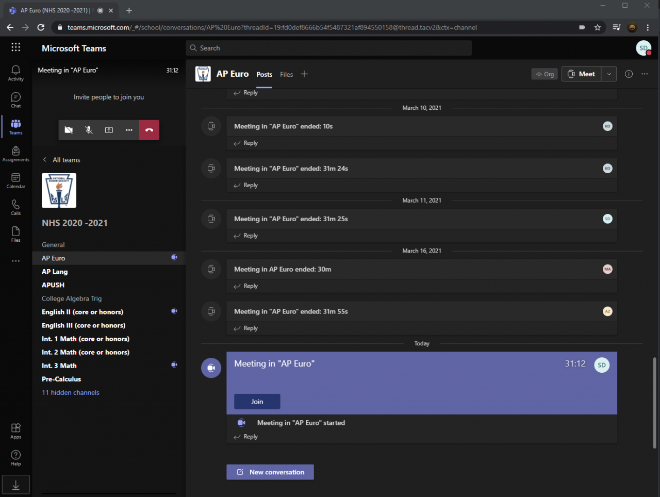This screenshot has height=497, width=660.
Task: Open the Activity feed icon
Action: coord(15,73)
